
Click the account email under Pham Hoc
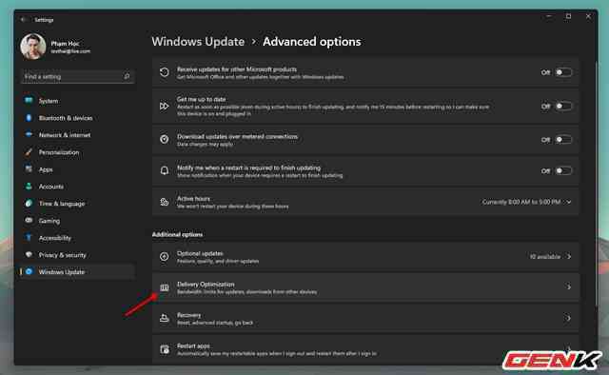click(70, 51)
